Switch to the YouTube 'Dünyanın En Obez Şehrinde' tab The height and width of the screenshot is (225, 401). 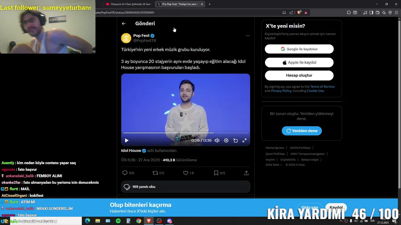[x=128, y=4]
